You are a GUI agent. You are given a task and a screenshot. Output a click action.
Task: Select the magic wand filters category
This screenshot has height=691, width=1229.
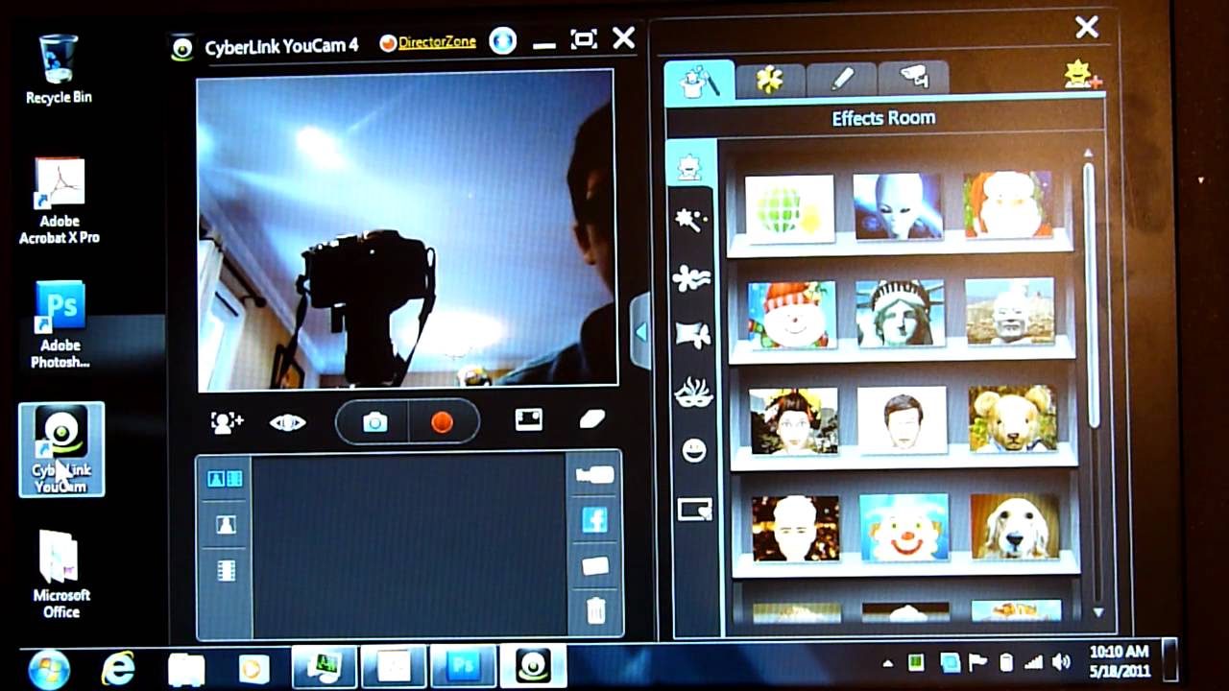click(x=689, y=220)
